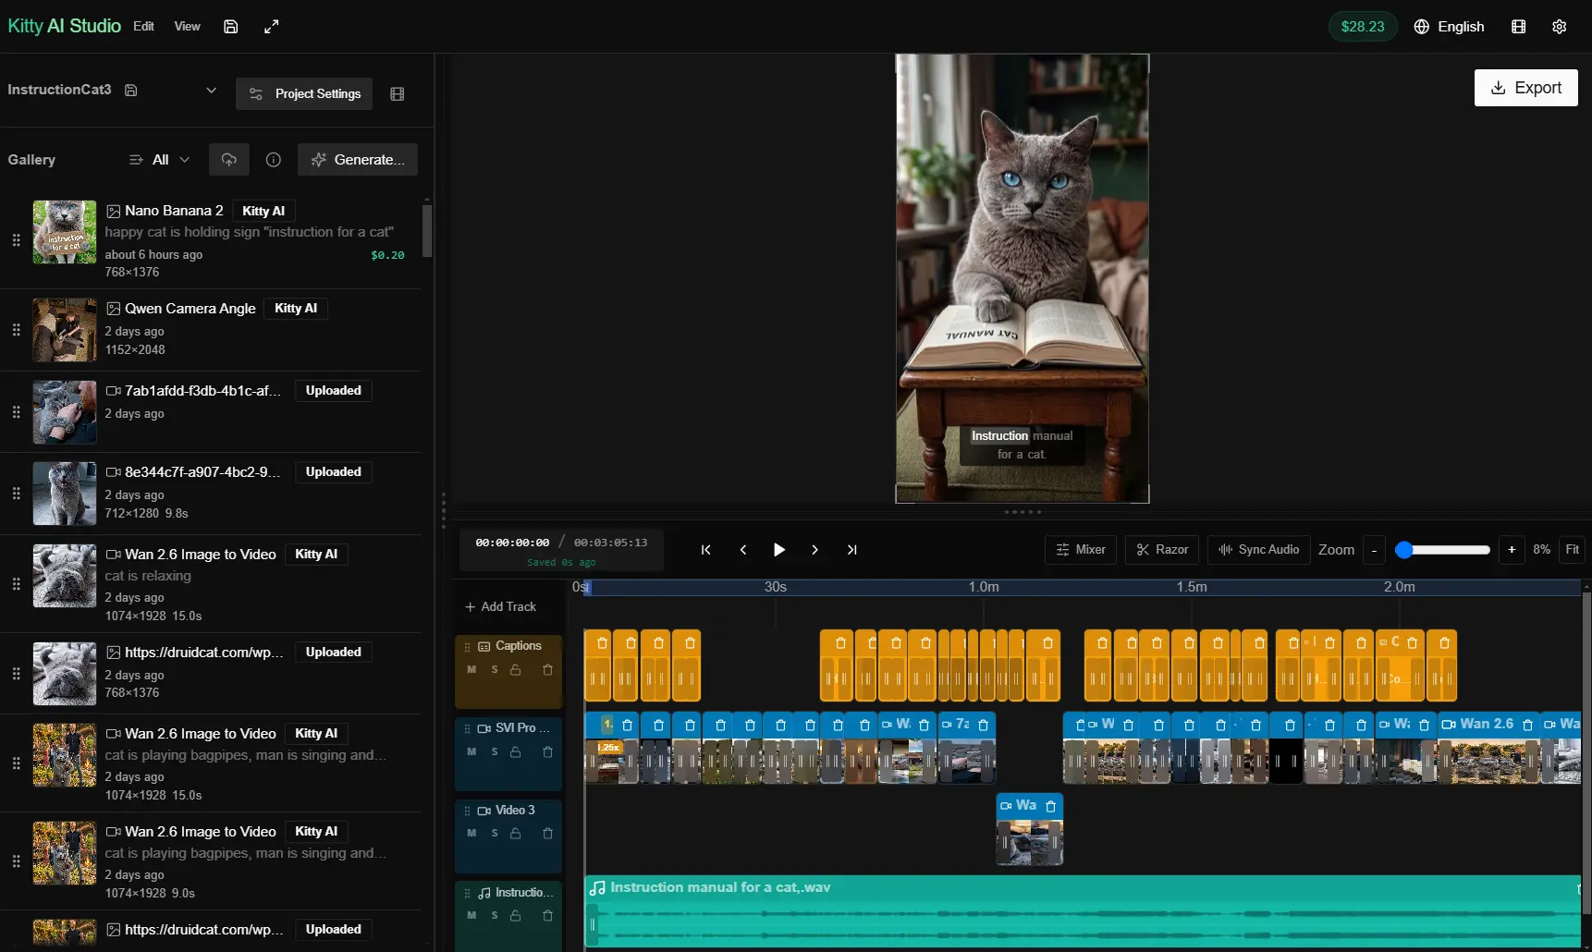Click Fit to fit timeline zoom
1592x952 pixels.
coord(1573,550)
